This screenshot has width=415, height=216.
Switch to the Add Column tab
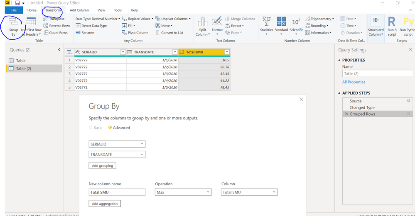[x=79, y=10]
